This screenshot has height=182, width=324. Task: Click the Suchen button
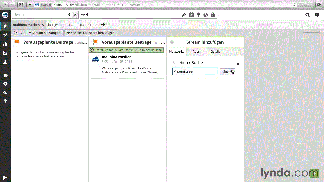coord(228,71)
